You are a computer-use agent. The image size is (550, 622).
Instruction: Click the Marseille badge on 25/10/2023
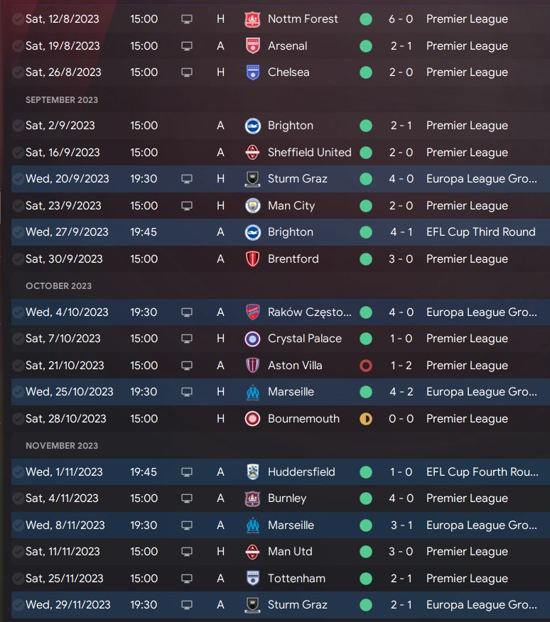252,392
